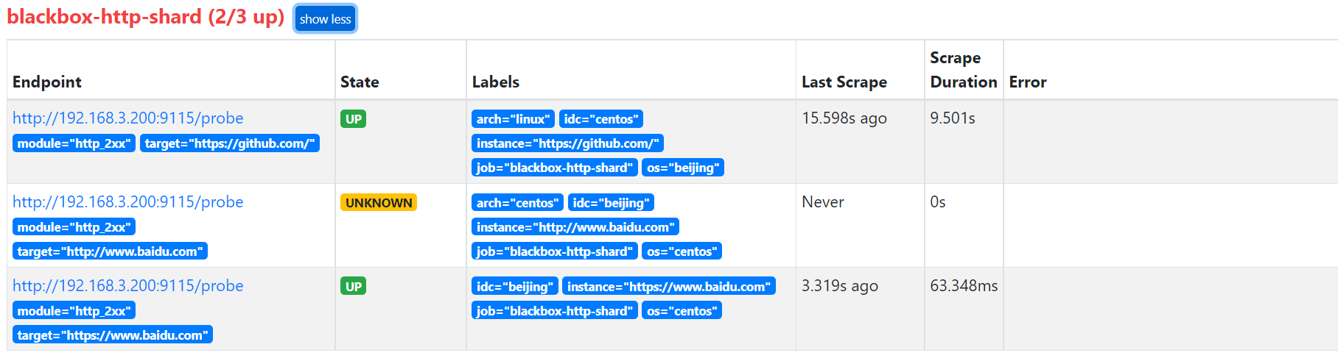The width and height of the screenshot is (1338, 361).
Task: Select the arch="centos" label badge
Action: 517,203
